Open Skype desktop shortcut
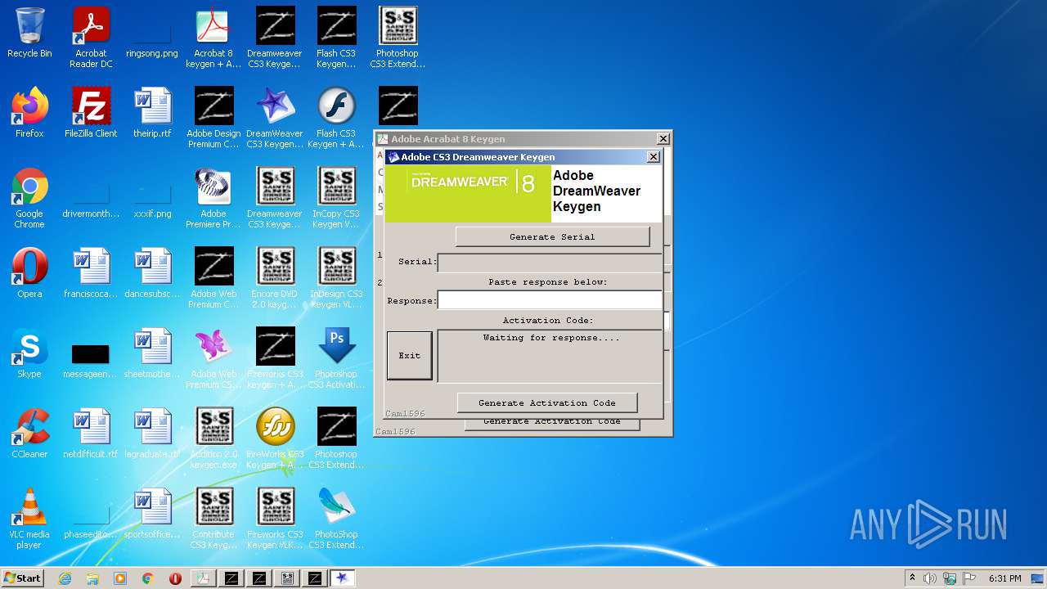 29,353
